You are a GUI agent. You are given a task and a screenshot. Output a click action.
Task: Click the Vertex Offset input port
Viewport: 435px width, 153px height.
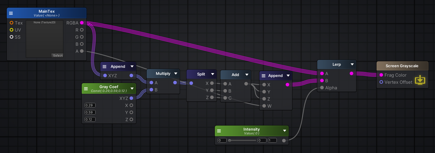[x=382, y=82]
